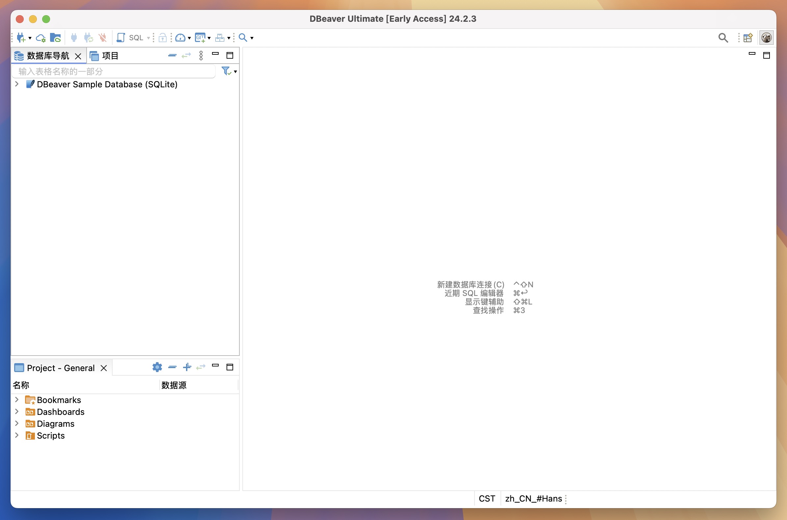The width and height of the screenshot is (787, 520).
Task: Minimize the editor area
Action: tap(752, 53)
